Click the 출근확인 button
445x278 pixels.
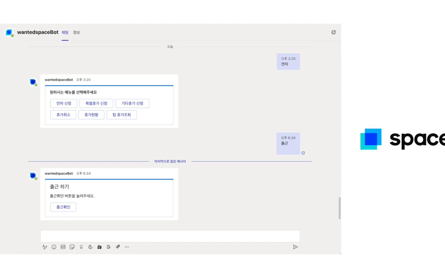[63, 207]
